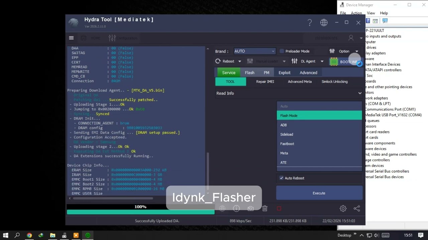Switch to the Service tab
Viewport: 428px width, 240px height.
[229, 73]
